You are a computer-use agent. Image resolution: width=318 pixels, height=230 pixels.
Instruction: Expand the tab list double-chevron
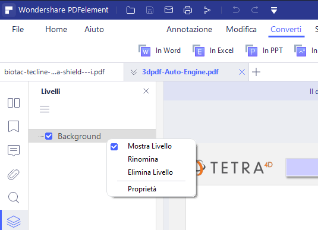point(134,72)
